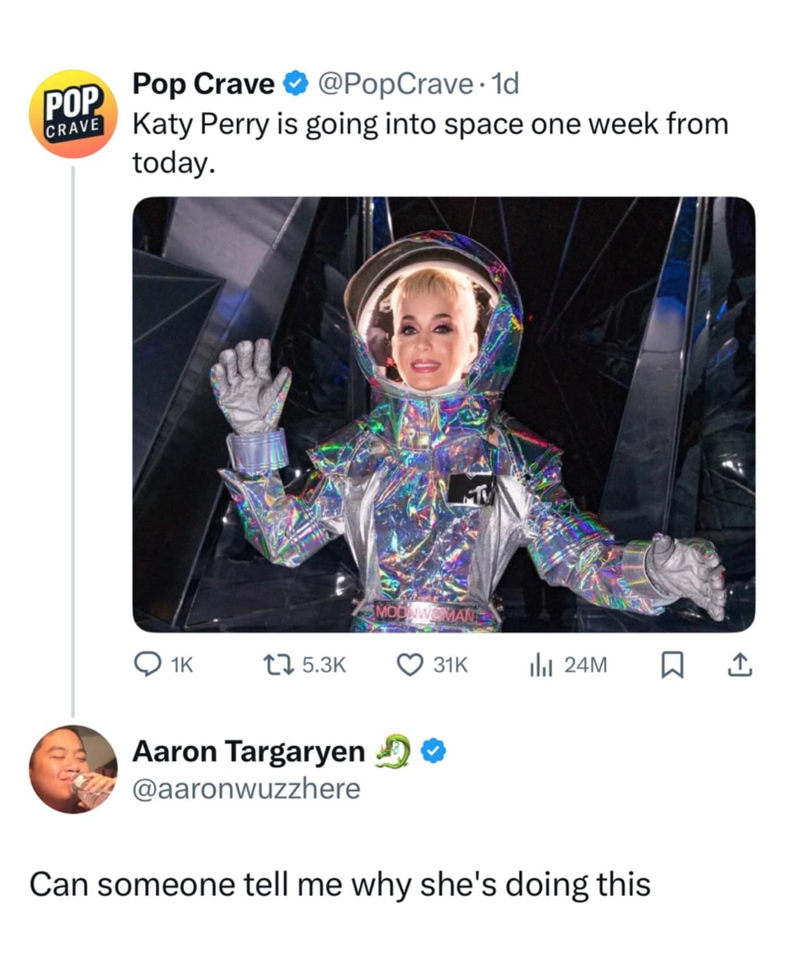Select the reply text about why she's doing this
The image size is (785, 979).
[x=340, y=884]
